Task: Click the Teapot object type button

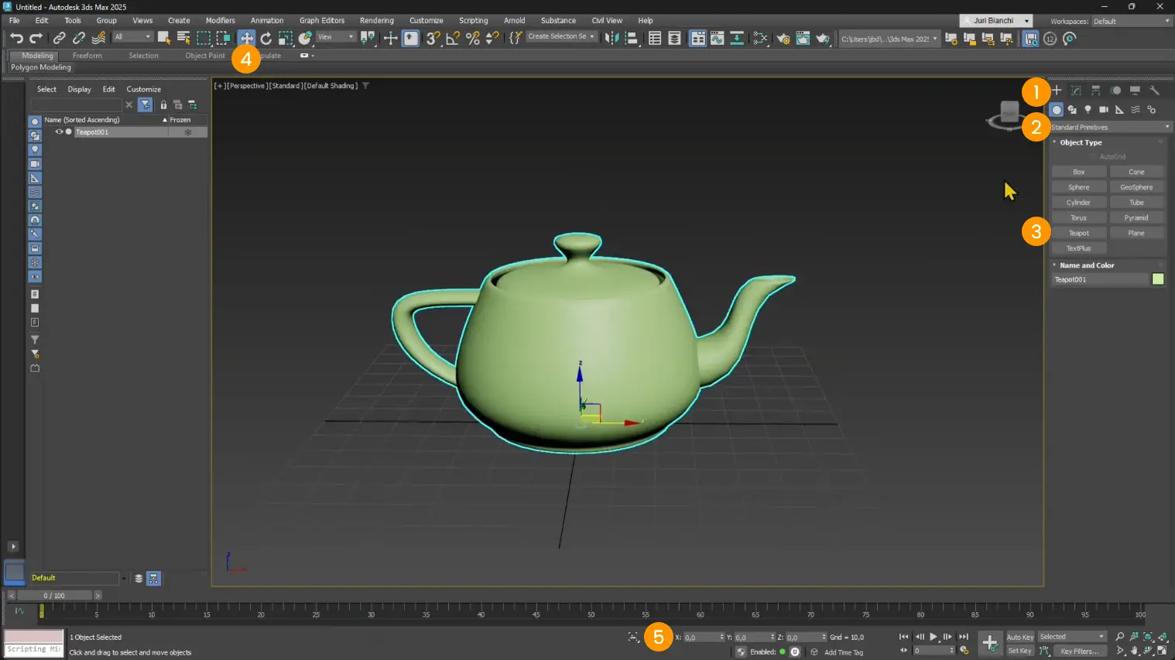Action: coord(1078,232)
